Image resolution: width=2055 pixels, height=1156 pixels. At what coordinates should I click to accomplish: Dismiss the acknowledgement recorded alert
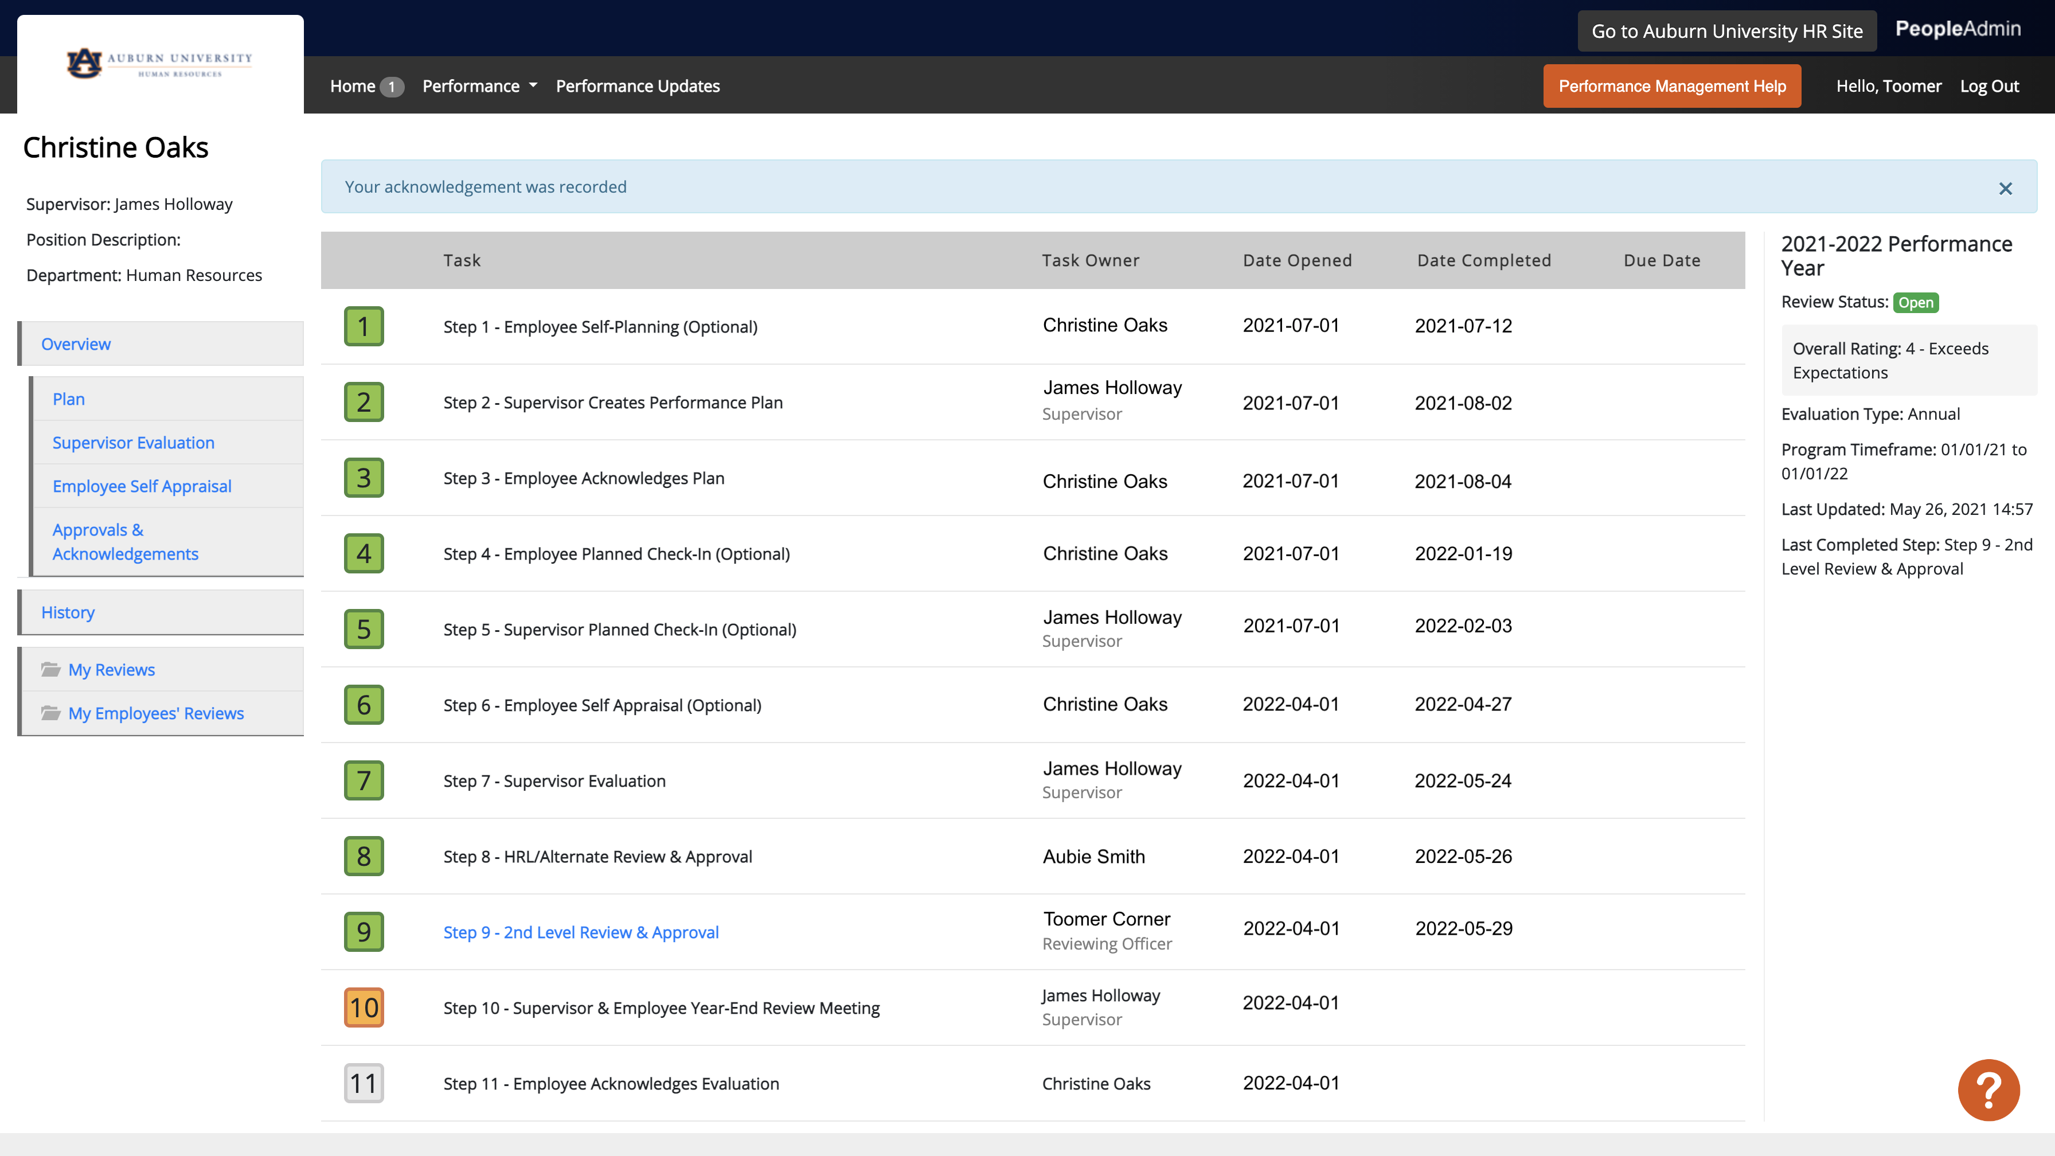(x=2006, y=188)
